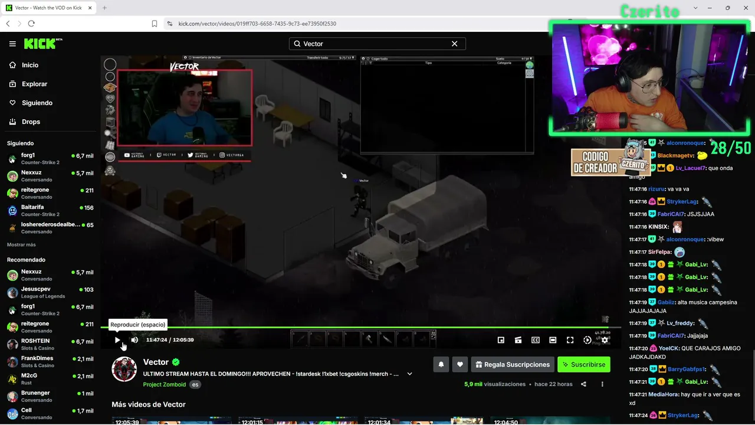This screenshot has width=755, height=425.
Task: Seek on the green video progress bar
Action: pos(360,328)
